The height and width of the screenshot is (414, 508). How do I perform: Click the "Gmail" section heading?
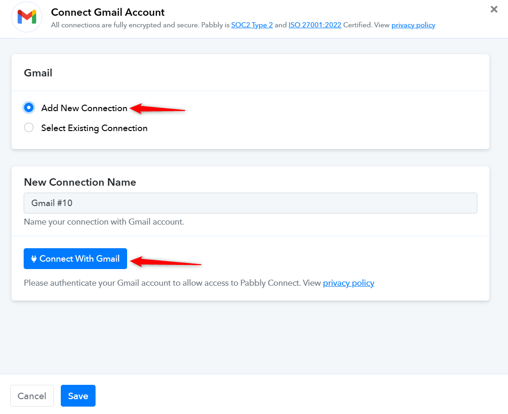38,73
